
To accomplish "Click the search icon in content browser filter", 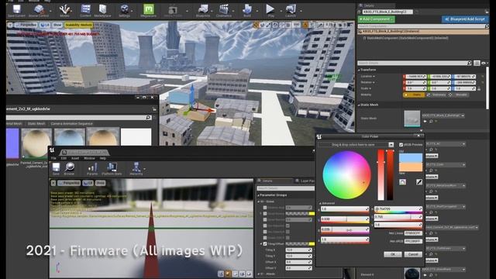I will (x=148, y=117).
